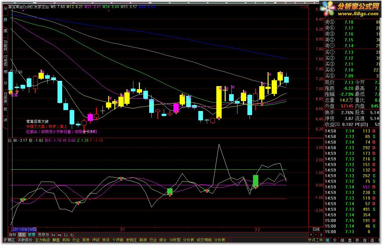Screen dimensions: 382x245
Task: Click the 卖⑤ 7.18 order row
Action: 352,22
